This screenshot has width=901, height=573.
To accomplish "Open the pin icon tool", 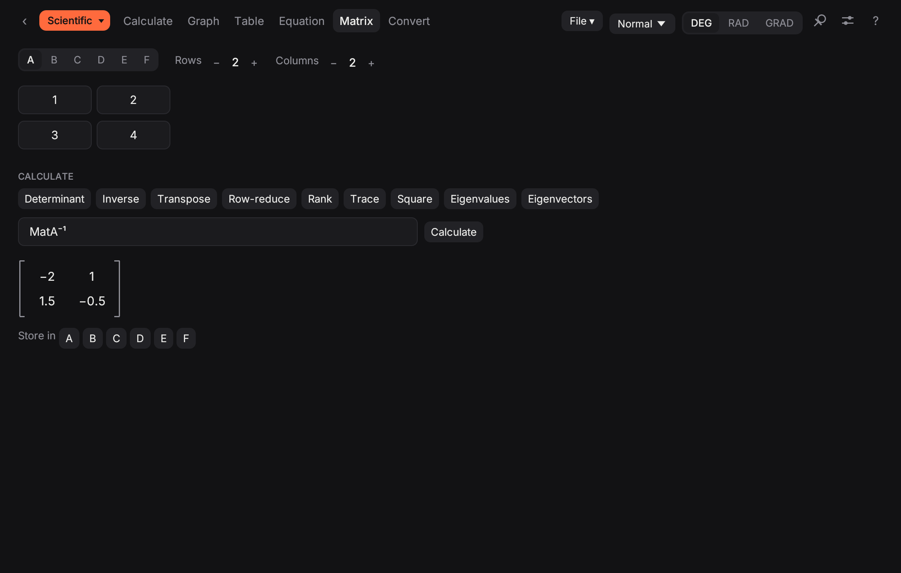I will (x=820, y=20).
